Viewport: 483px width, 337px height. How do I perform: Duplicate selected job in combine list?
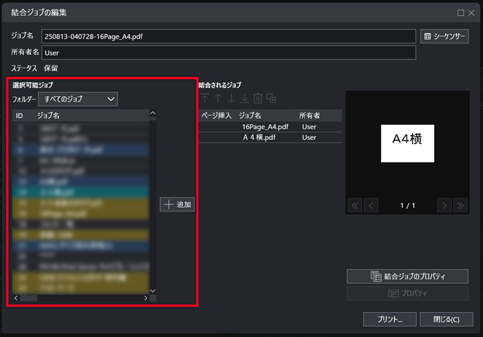pos(271,99)
